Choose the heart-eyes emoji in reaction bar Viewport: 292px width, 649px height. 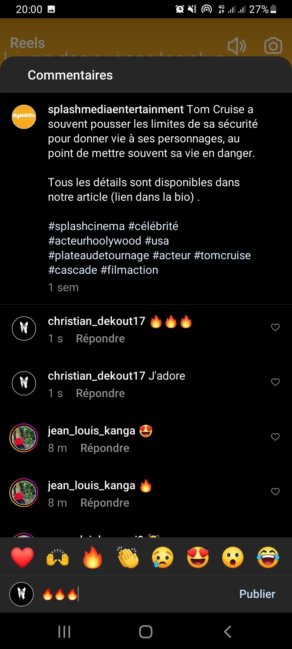[x=198, y=557]
